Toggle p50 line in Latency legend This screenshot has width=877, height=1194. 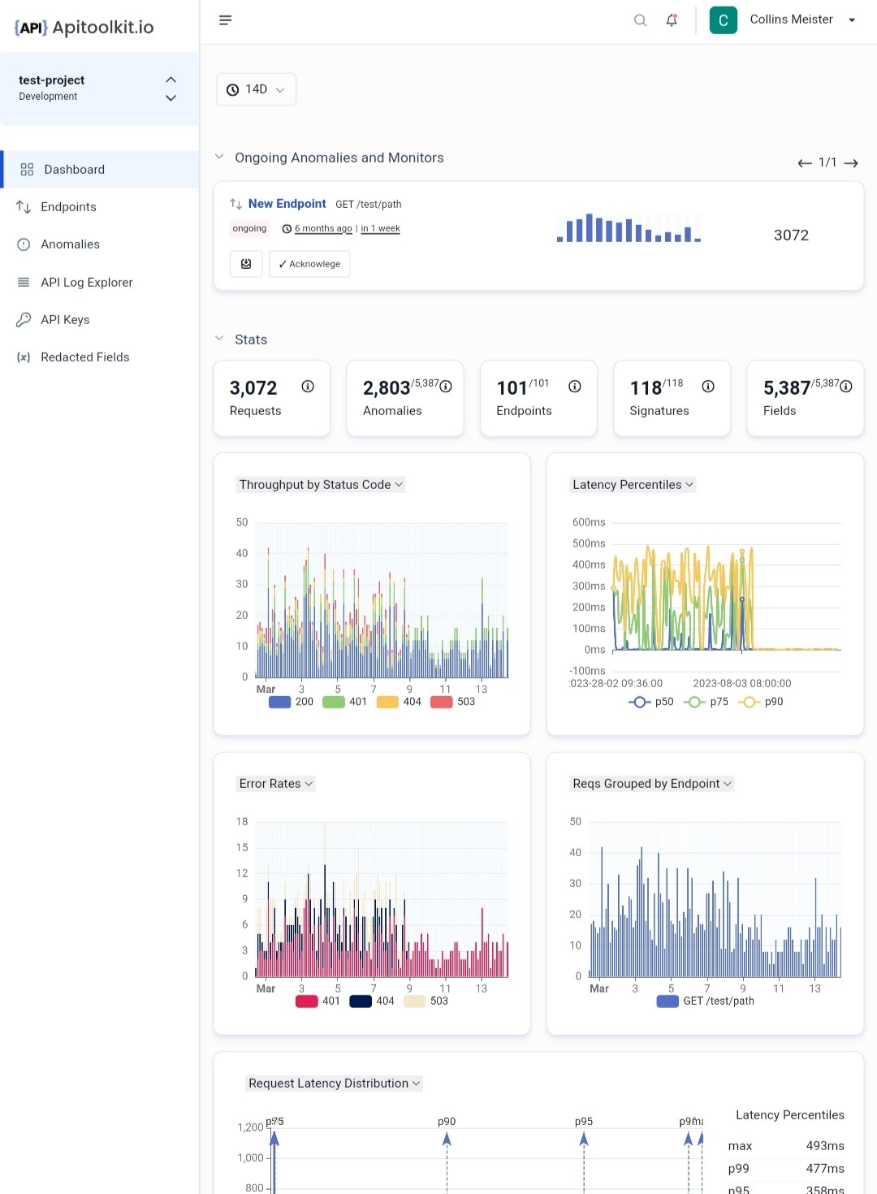[651, 702]
